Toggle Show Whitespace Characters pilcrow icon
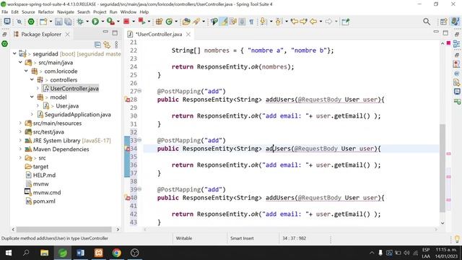Image resolution: width=462 pixels, height=260 pixels. (x=251, y=22)
